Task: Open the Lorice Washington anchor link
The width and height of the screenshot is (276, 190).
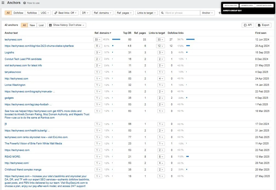Action: pyautogui.click(x=15, y=85)
